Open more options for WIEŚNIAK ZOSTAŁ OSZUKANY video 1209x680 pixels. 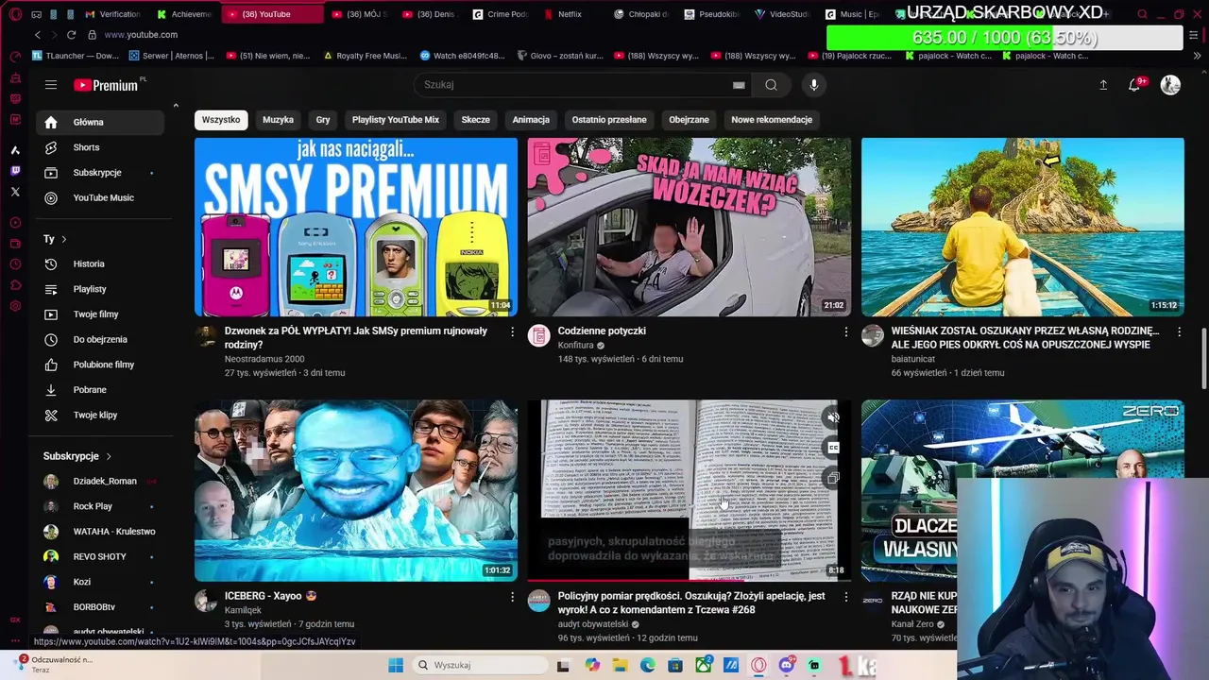(1179, 331)
